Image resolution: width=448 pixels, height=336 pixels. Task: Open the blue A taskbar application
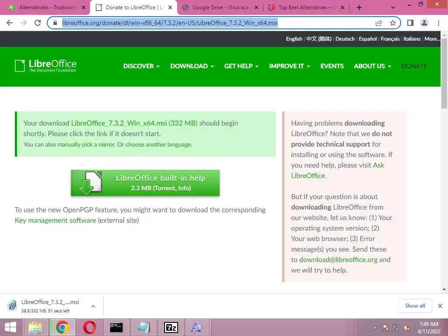coord(196,327)
